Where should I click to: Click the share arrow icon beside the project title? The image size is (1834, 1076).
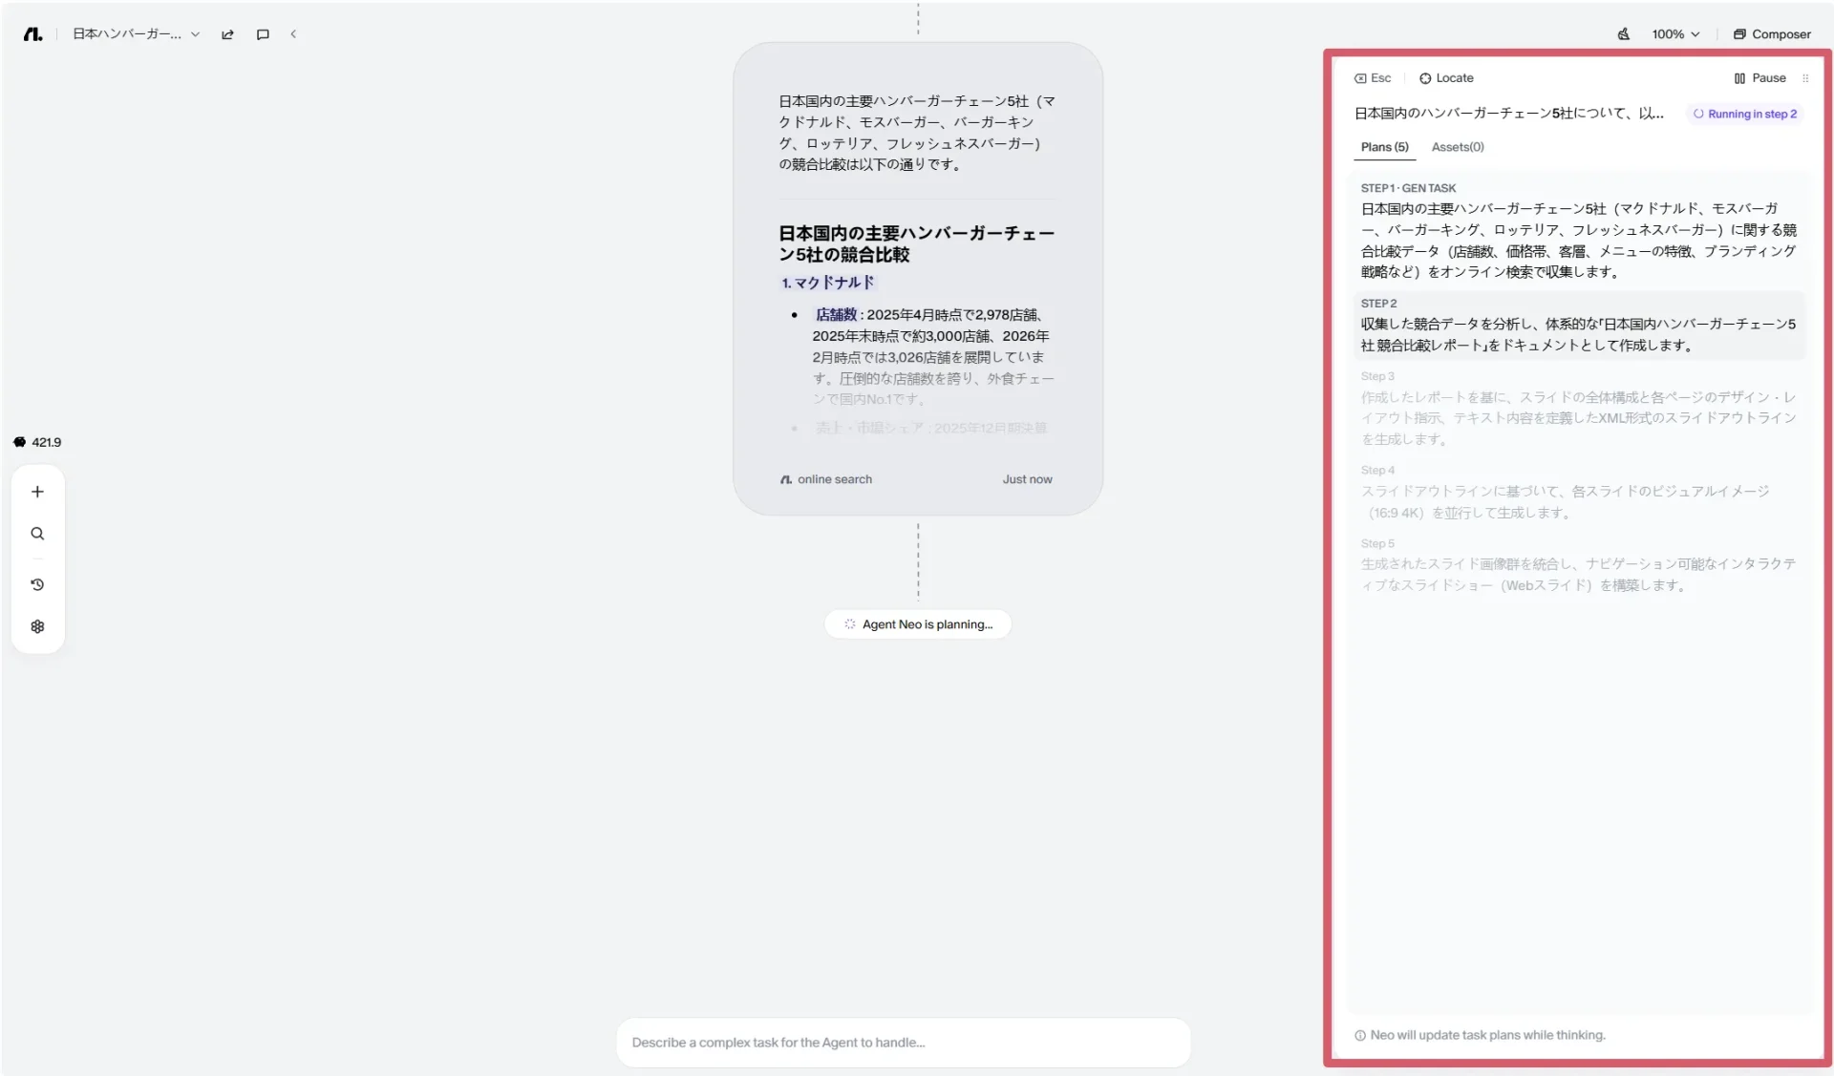pos(227,34)
